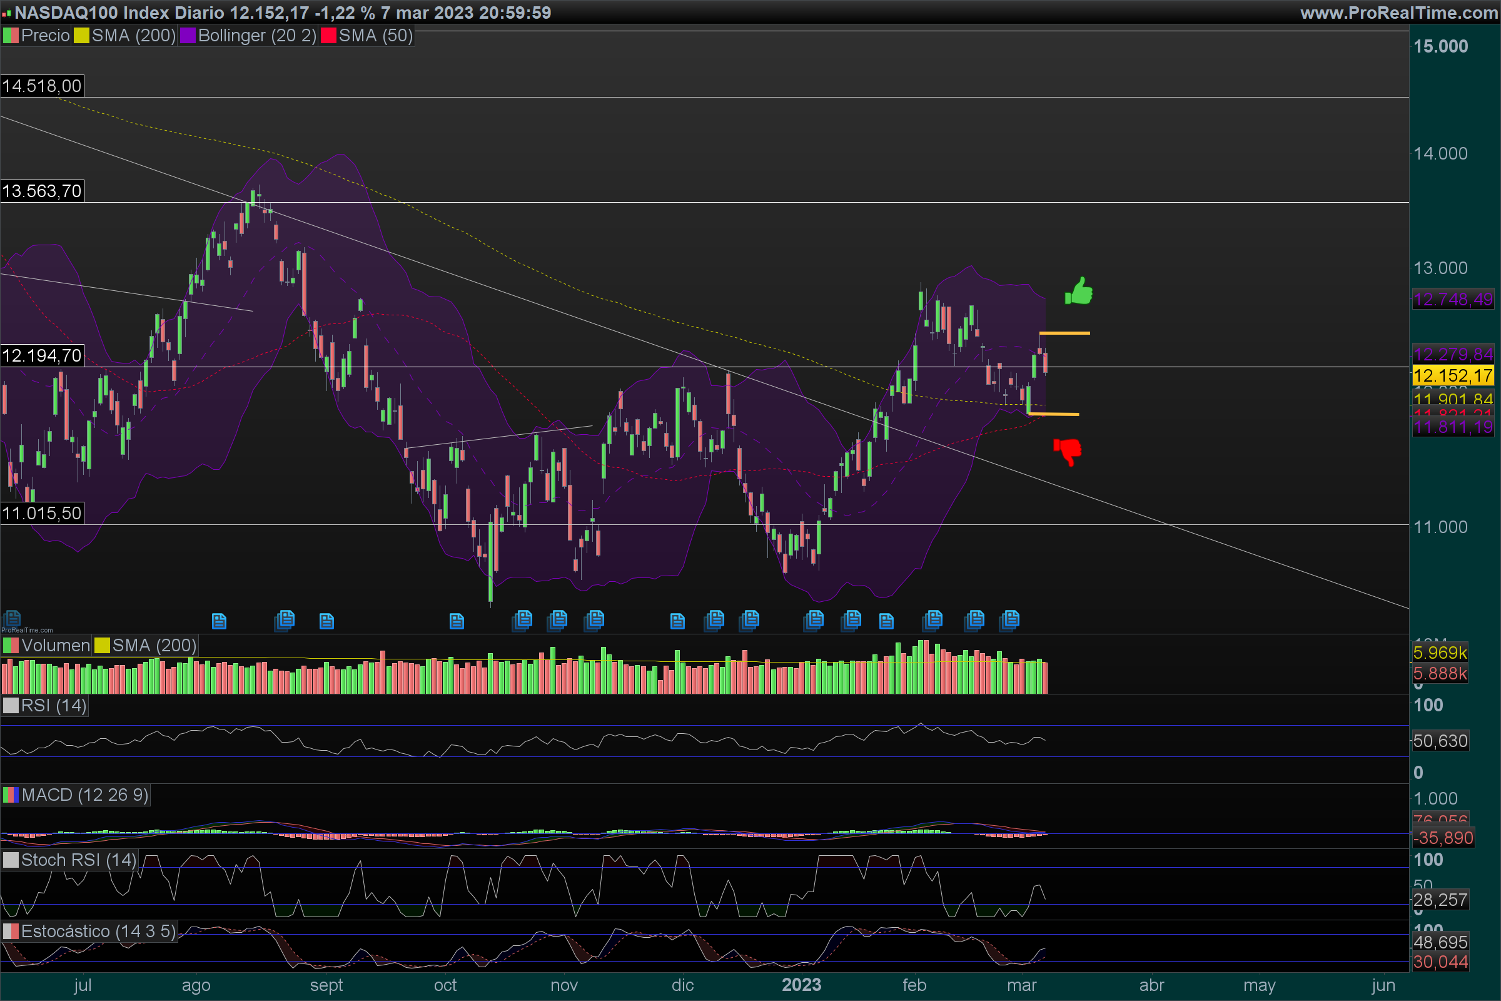
Task: Click the purple Bollinger color swatch
Action: point(188,36)
